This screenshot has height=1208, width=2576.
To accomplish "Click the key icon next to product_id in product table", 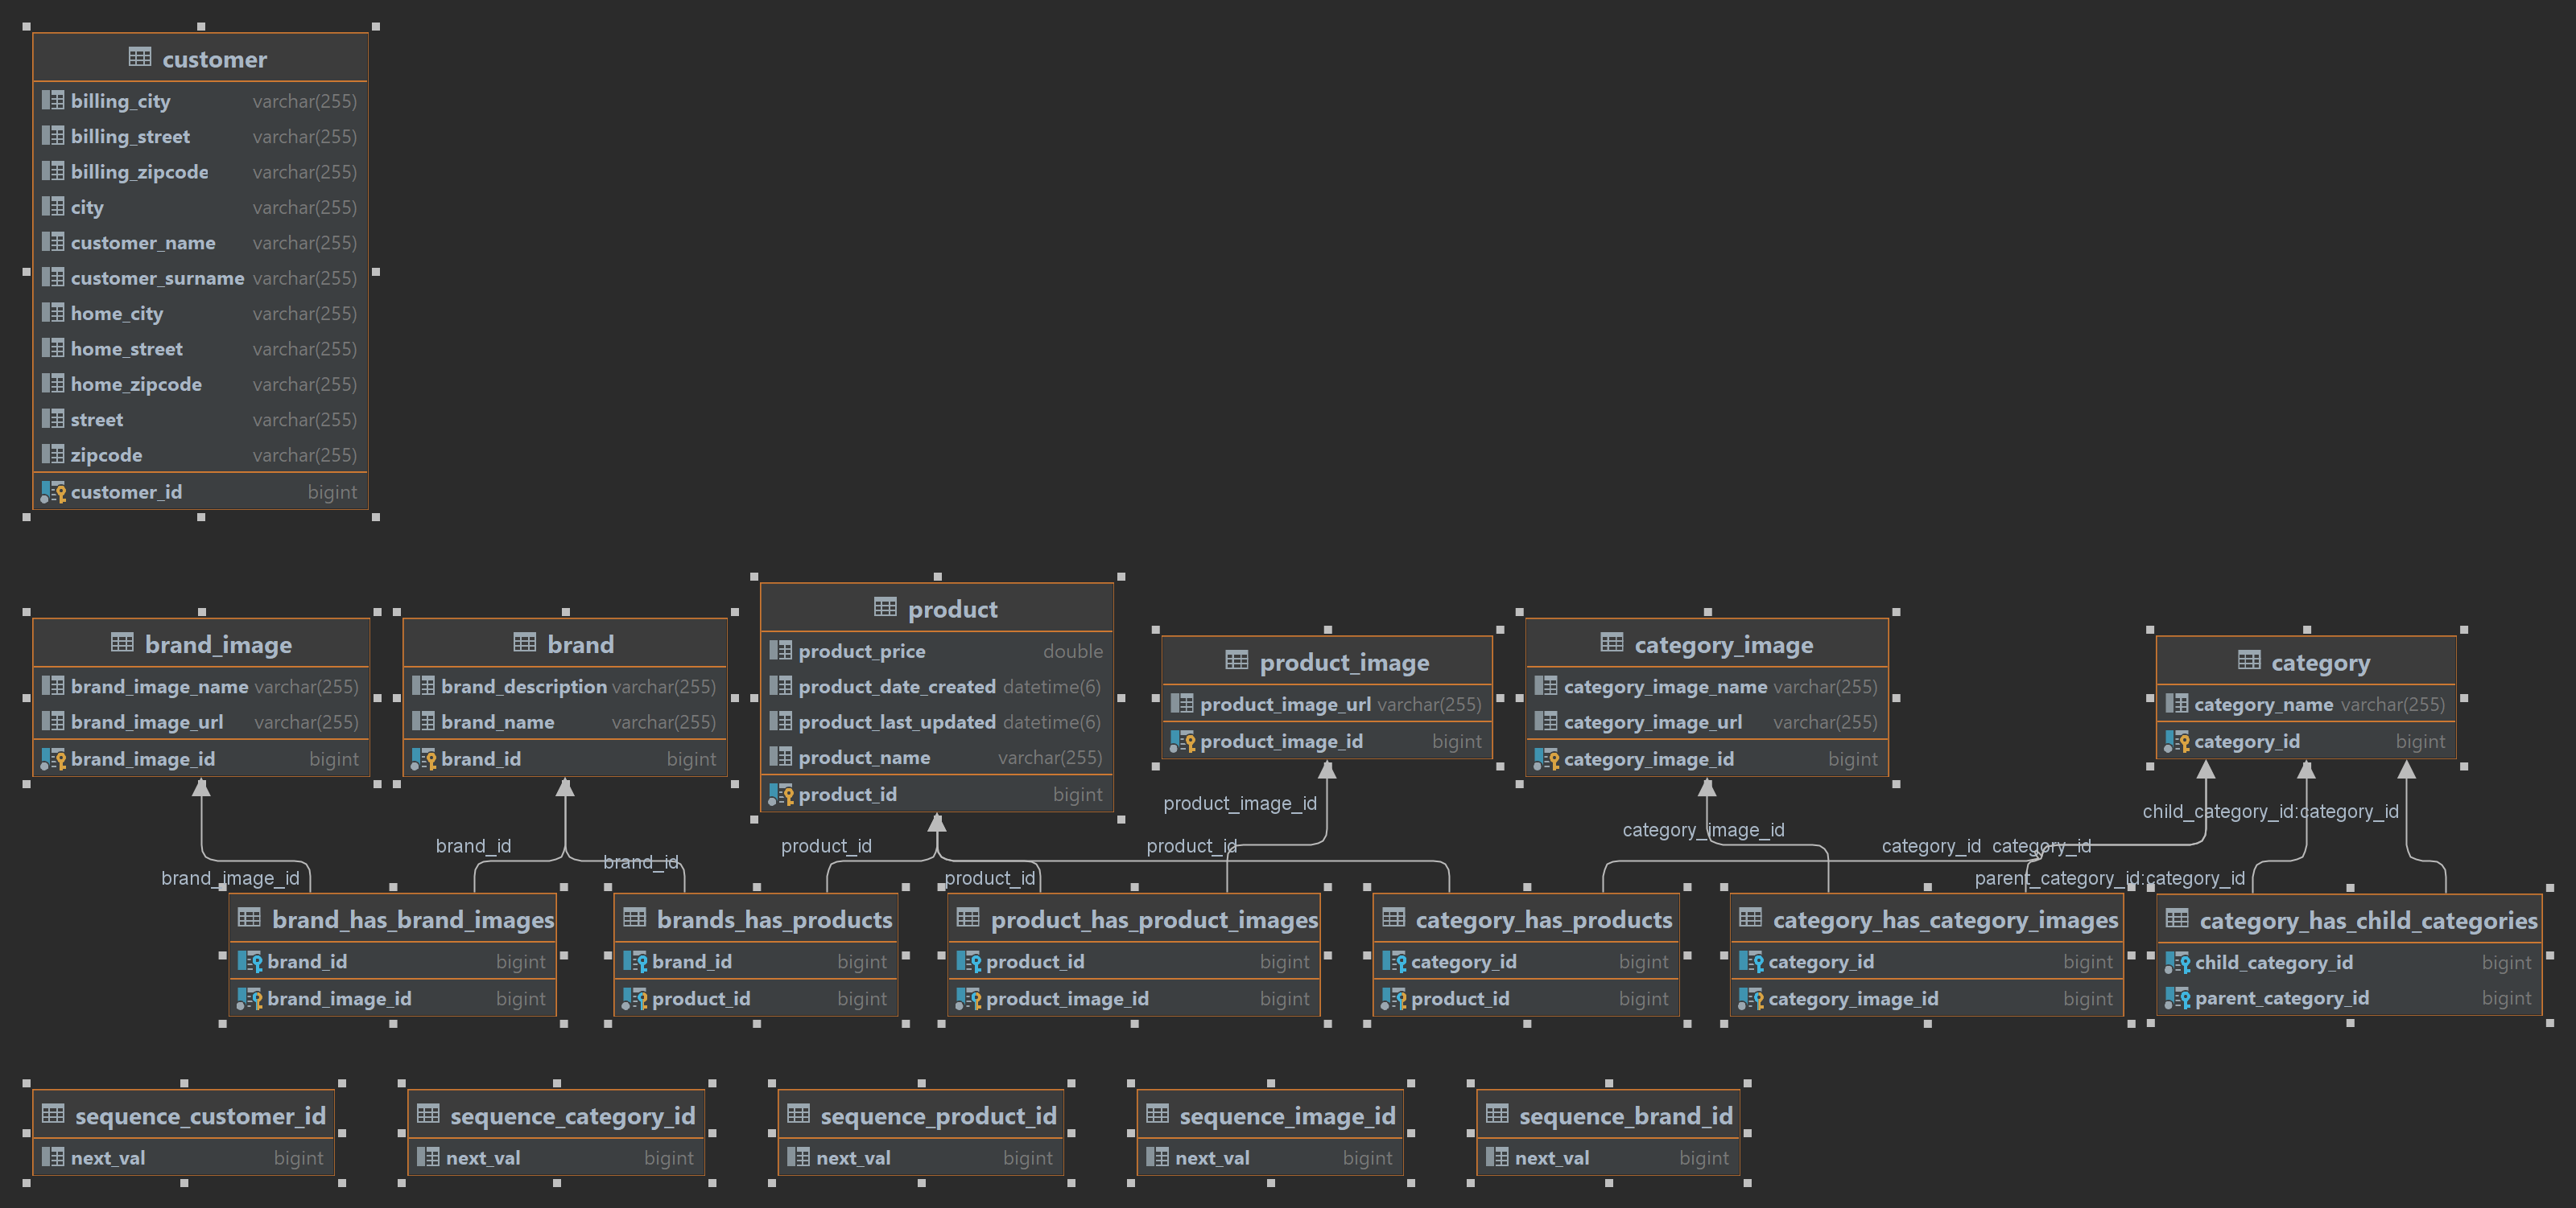I will tap(781, 795).
